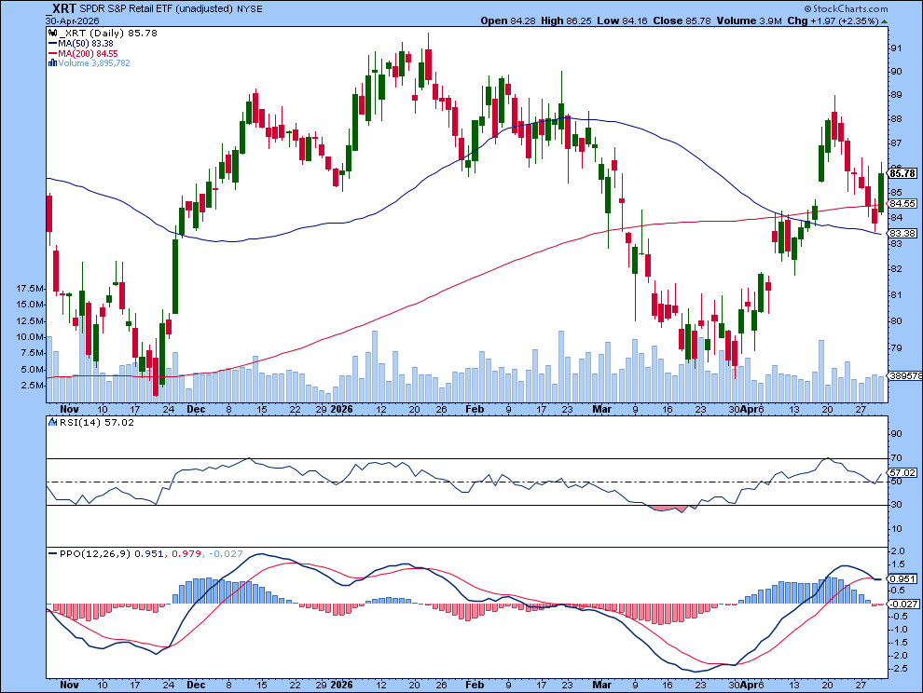Viewport: 923px width, 693px height.
Task: Click the 10.0M label on the volume scale
Action: tap(31, 337)
